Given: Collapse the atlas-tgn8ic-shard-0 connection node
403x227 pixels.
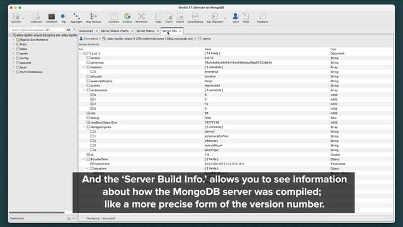Looking at the screenshot, I should [10, 35].
